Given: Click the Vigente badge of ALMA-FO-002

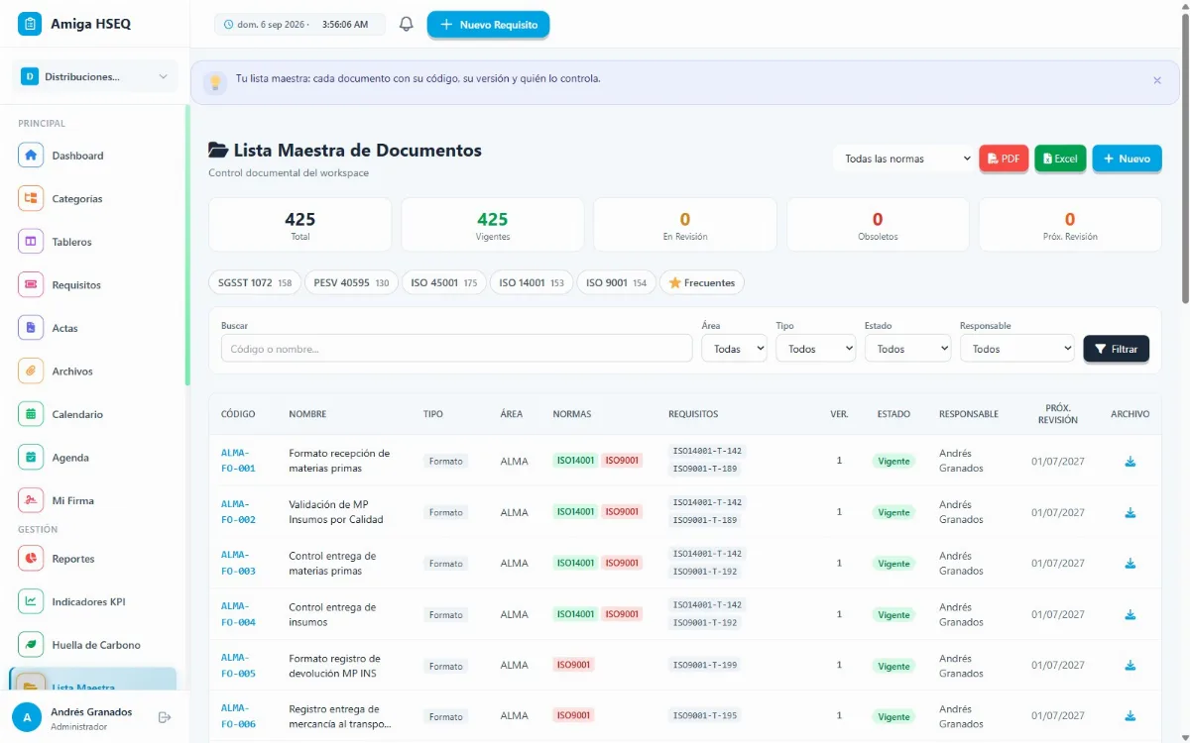Looking at the screenshot, I should pyautogui.click(x=893, y=512).
